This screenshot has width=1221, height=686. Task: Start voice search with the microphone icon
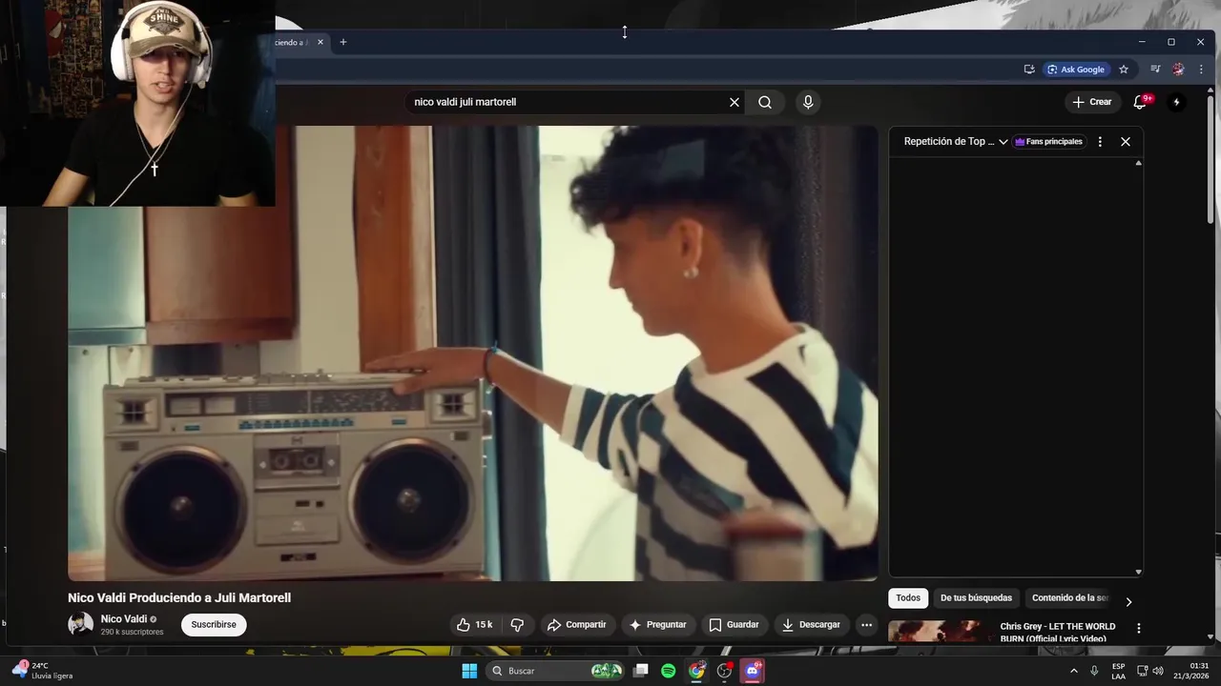click(808, 102)
